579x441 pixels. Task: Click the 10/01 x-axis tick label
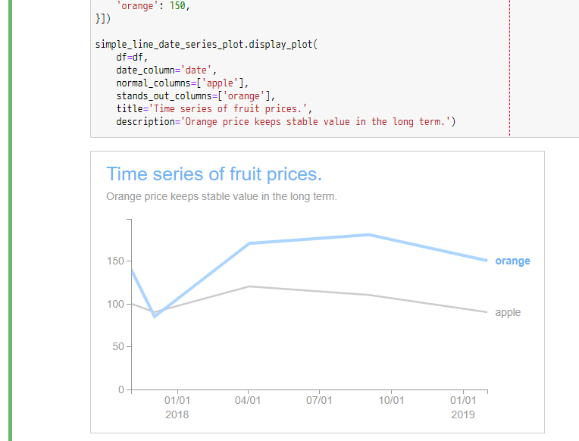391,401
